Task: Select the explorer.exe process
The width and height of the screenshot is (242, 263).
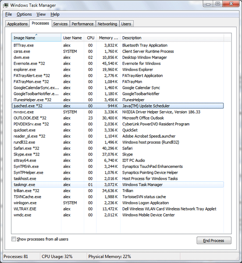Action: (118, 69)
